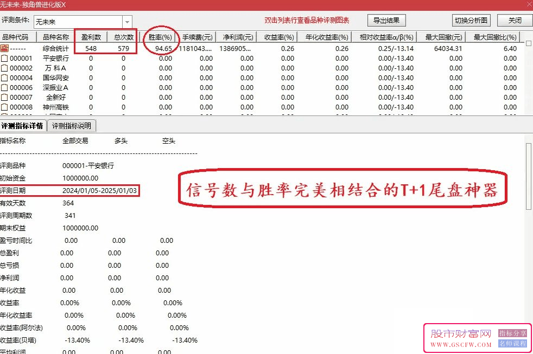This screenshot has height=354, width=533.
Task: Click the 空头 column label
Action: tap(169, 141)
